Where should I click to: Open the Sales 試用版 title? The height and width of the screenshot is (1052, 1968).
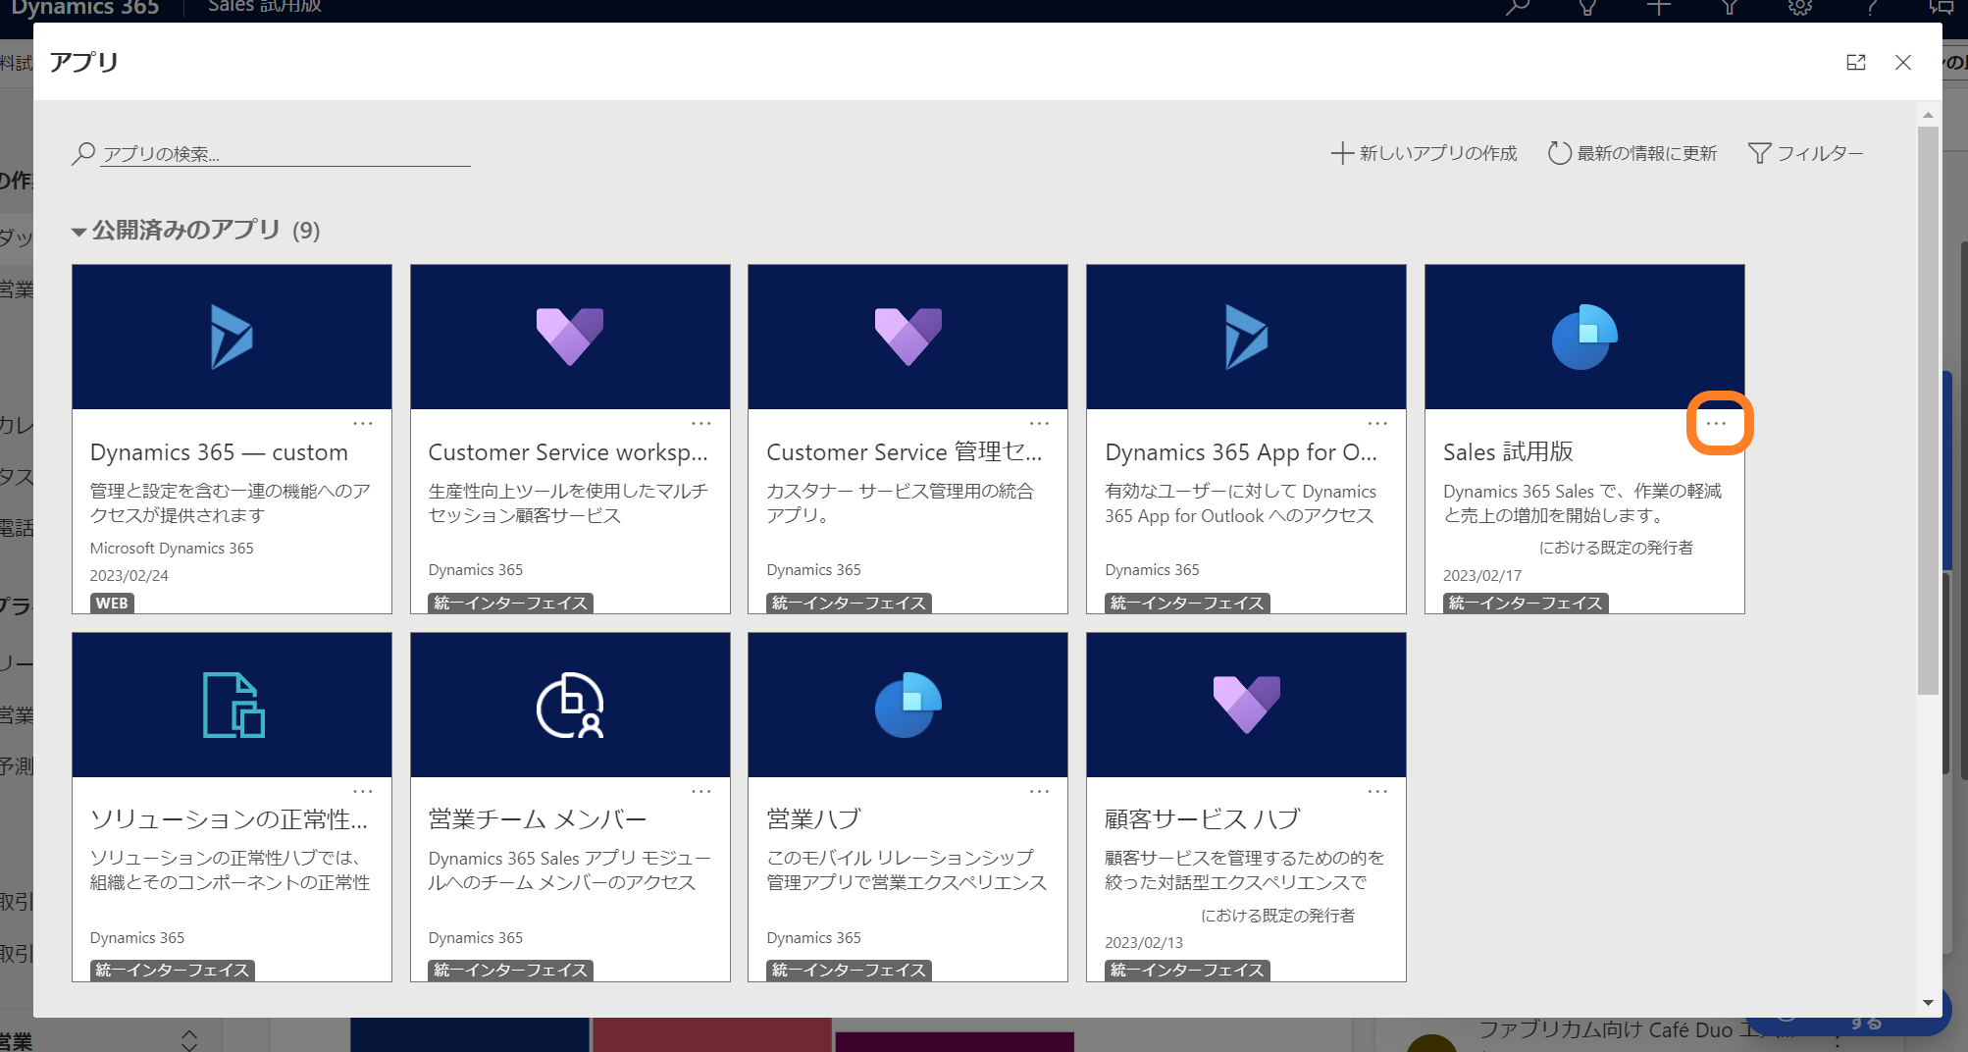[1508, 452]
